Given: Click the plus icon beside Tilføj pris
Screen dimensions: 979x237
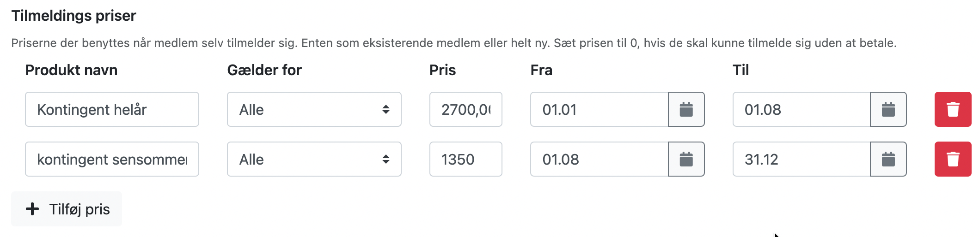Looking at the screenshot, I should (32, 209).
